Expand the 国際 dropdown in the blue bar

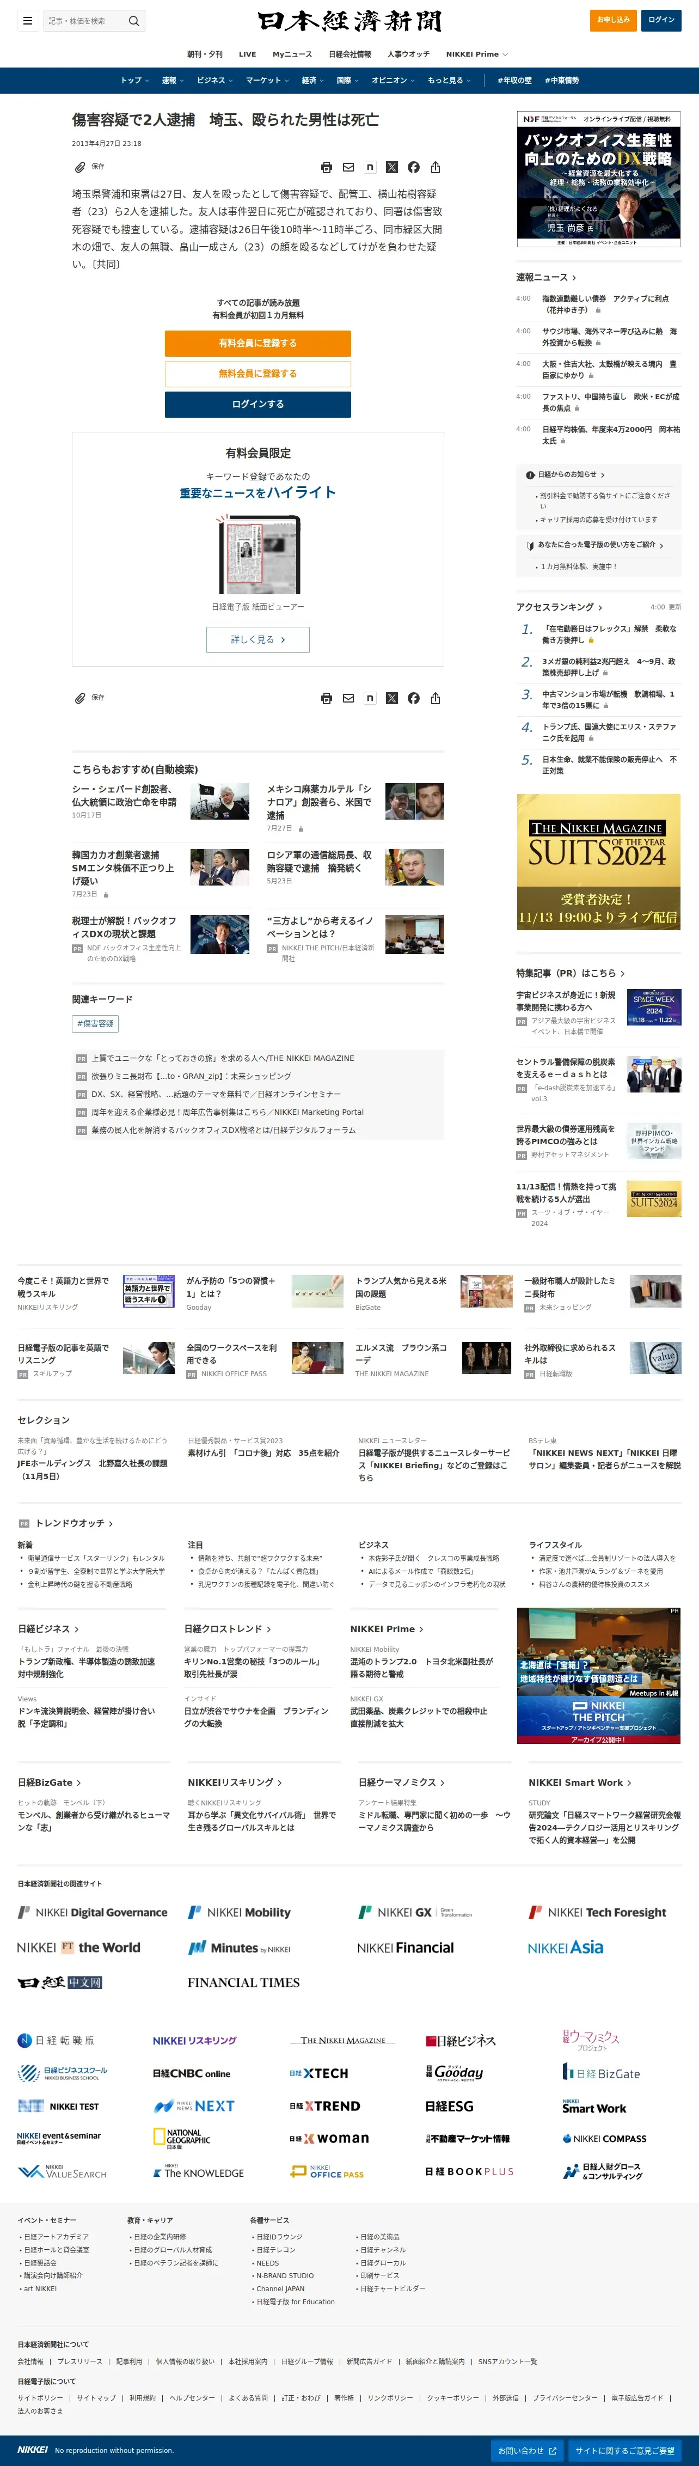347,81
